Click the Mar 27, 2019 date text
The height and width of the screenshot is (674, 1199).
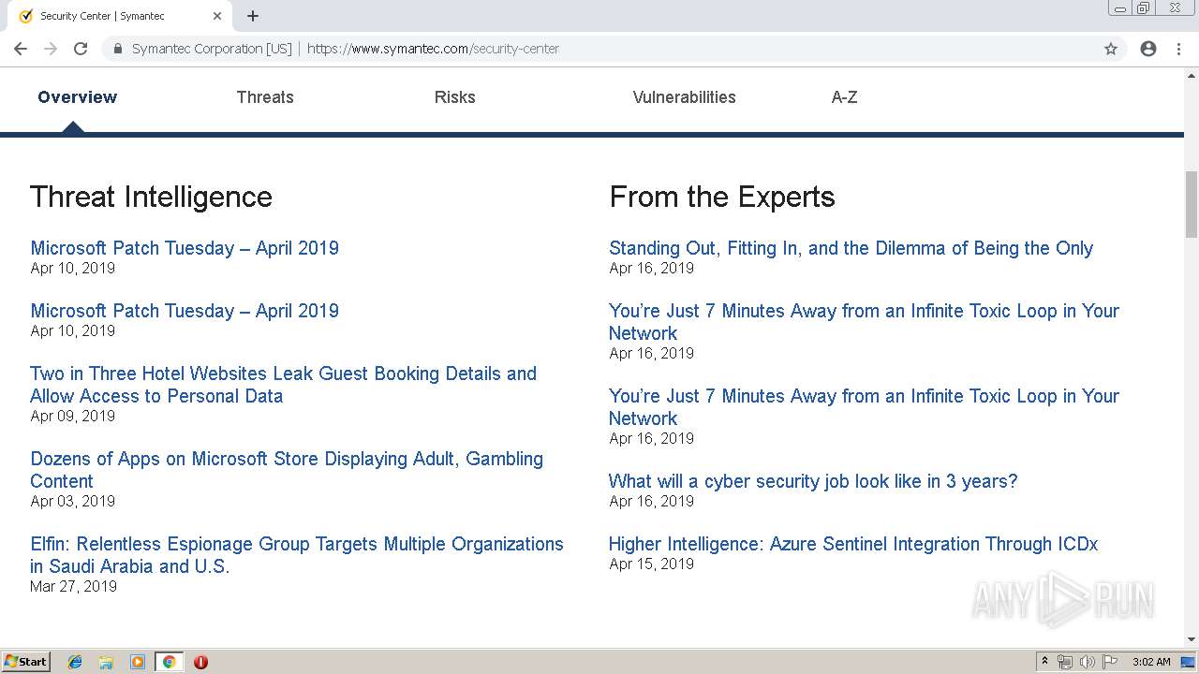(73, 586)
